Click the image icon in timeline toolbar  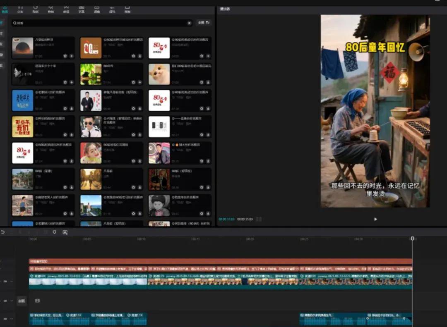pyautogui.click(x=65, y=232)
